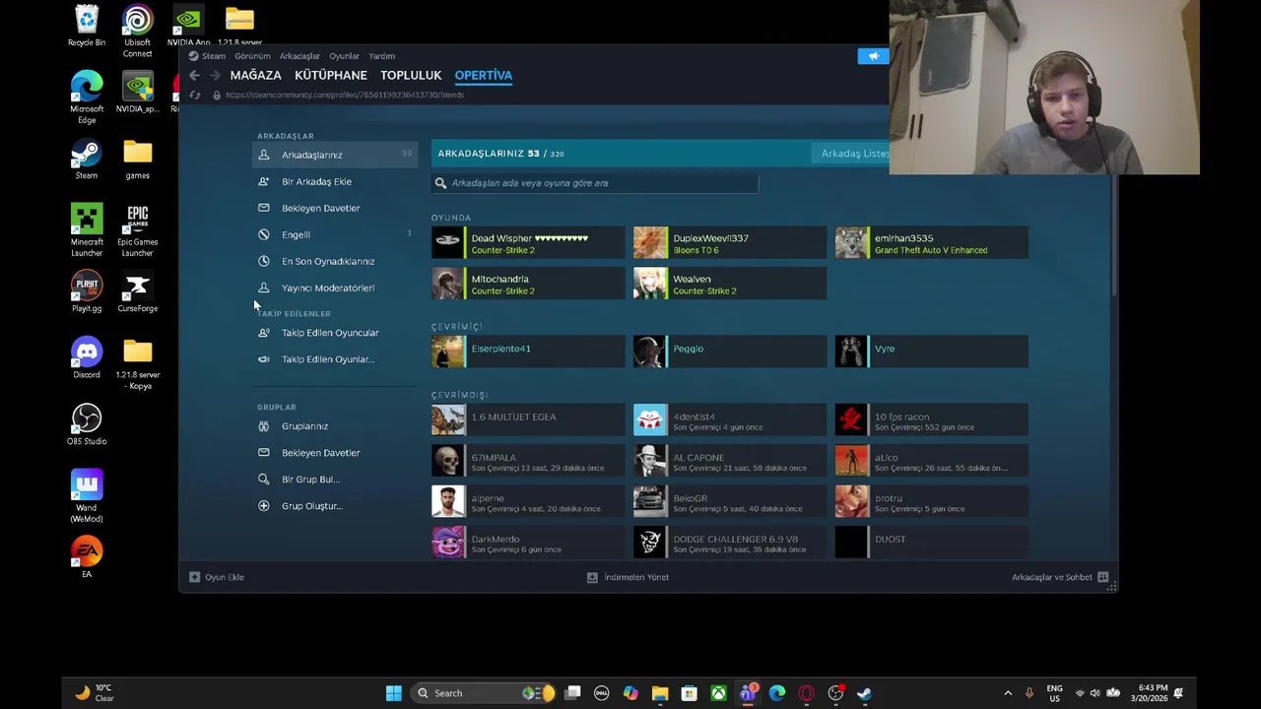Click the Arkadaşlarınız sidebar person icon

[x=263, y=155]
